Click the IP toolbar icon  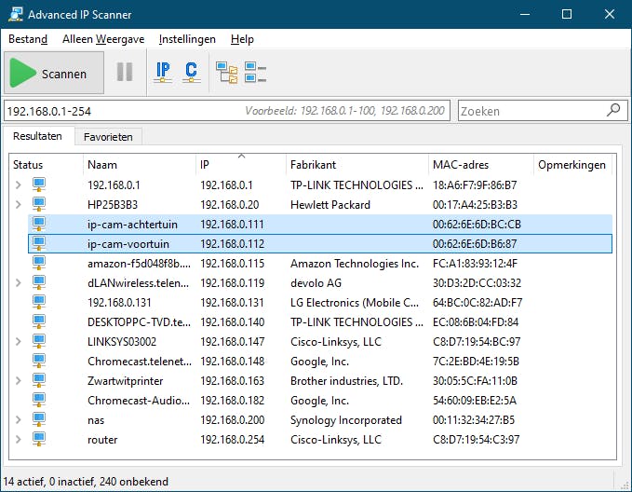pyautogui.click(x=163, y=72)
